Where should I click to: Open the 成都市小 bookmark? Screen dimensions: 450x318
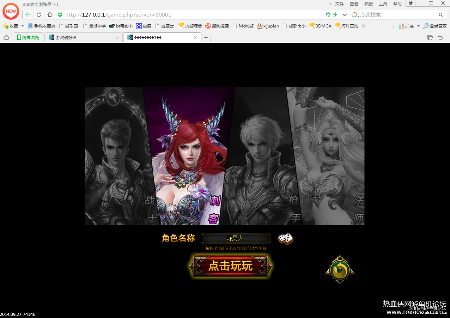[x=294, y=26]
